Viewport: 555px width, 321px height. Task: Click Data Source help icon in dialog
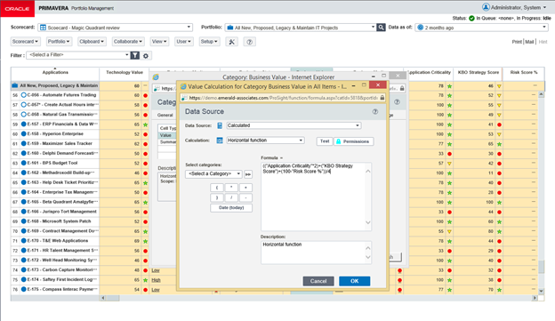(x=374, y=112)
